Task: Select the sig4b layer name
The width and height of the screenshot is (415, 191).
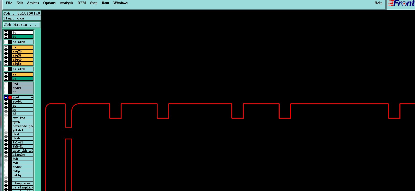Action: click(23, 60)
